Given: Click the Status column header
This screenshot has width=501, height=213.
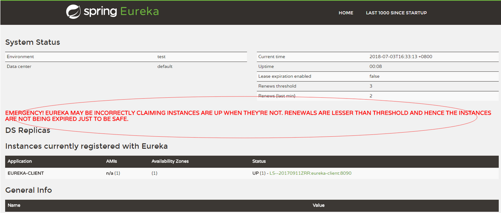Looking at the screenshot, I should coord(259,161).
